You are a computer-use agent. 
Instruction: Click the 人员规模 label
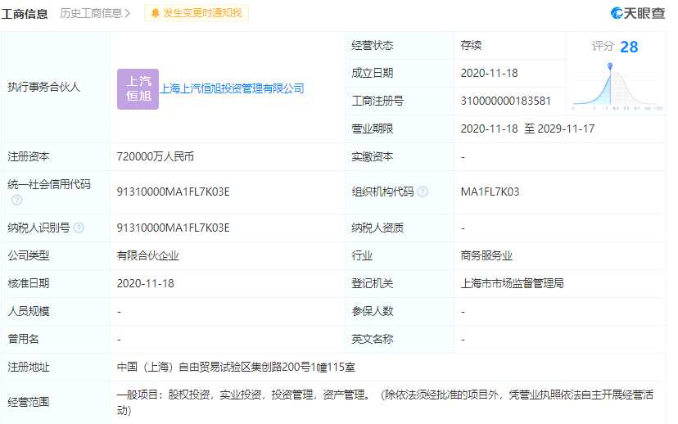28,311
